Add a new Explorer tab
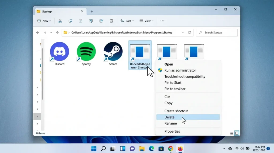 point(92,12)
